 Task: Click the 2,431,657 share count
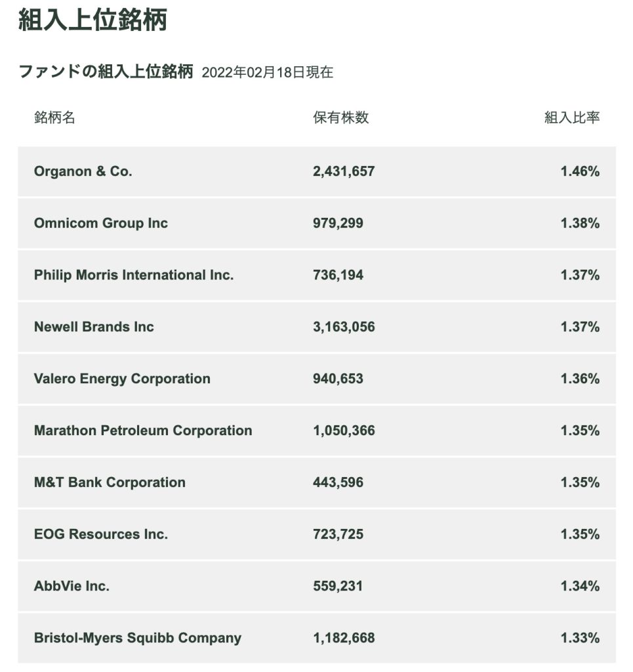coord(344,171)
